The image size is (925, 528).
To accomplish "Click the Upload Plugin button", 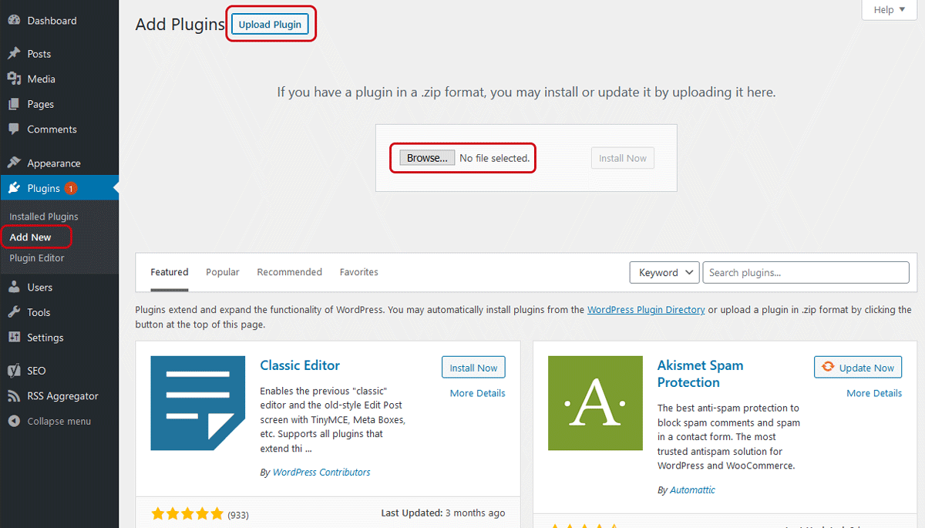I will pos(270,25).
